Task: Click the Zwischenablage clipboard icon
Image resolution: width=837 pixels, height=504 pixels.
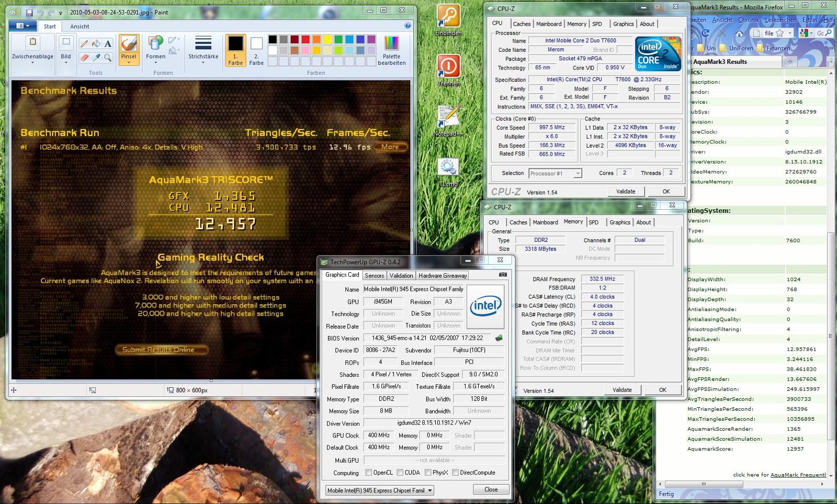Action: point(32,42)
